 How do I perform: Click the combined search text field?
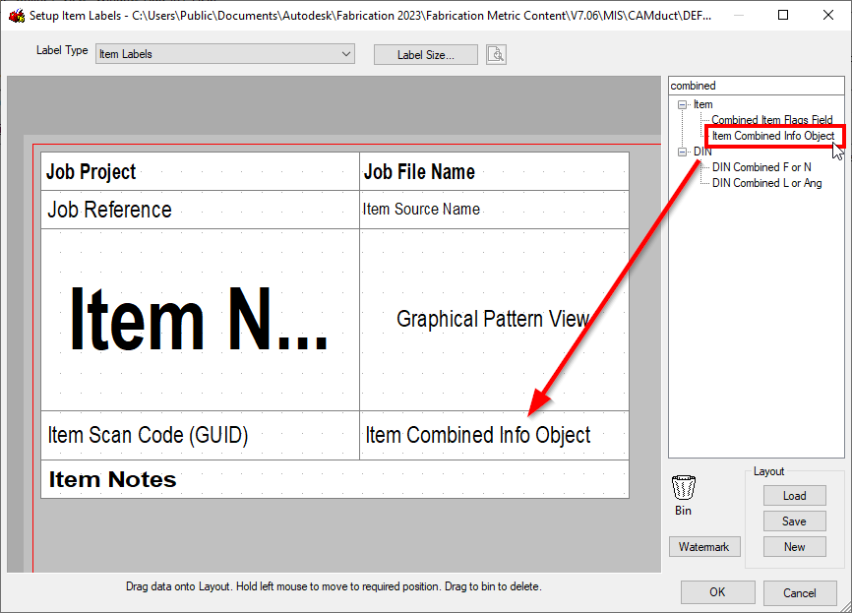(756, 85)
